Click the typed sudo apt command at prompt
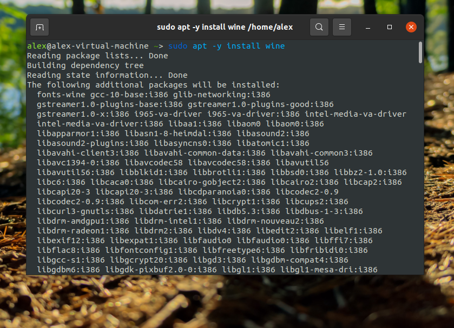Viewport: 454px width, 328px height. coord(226,46)
